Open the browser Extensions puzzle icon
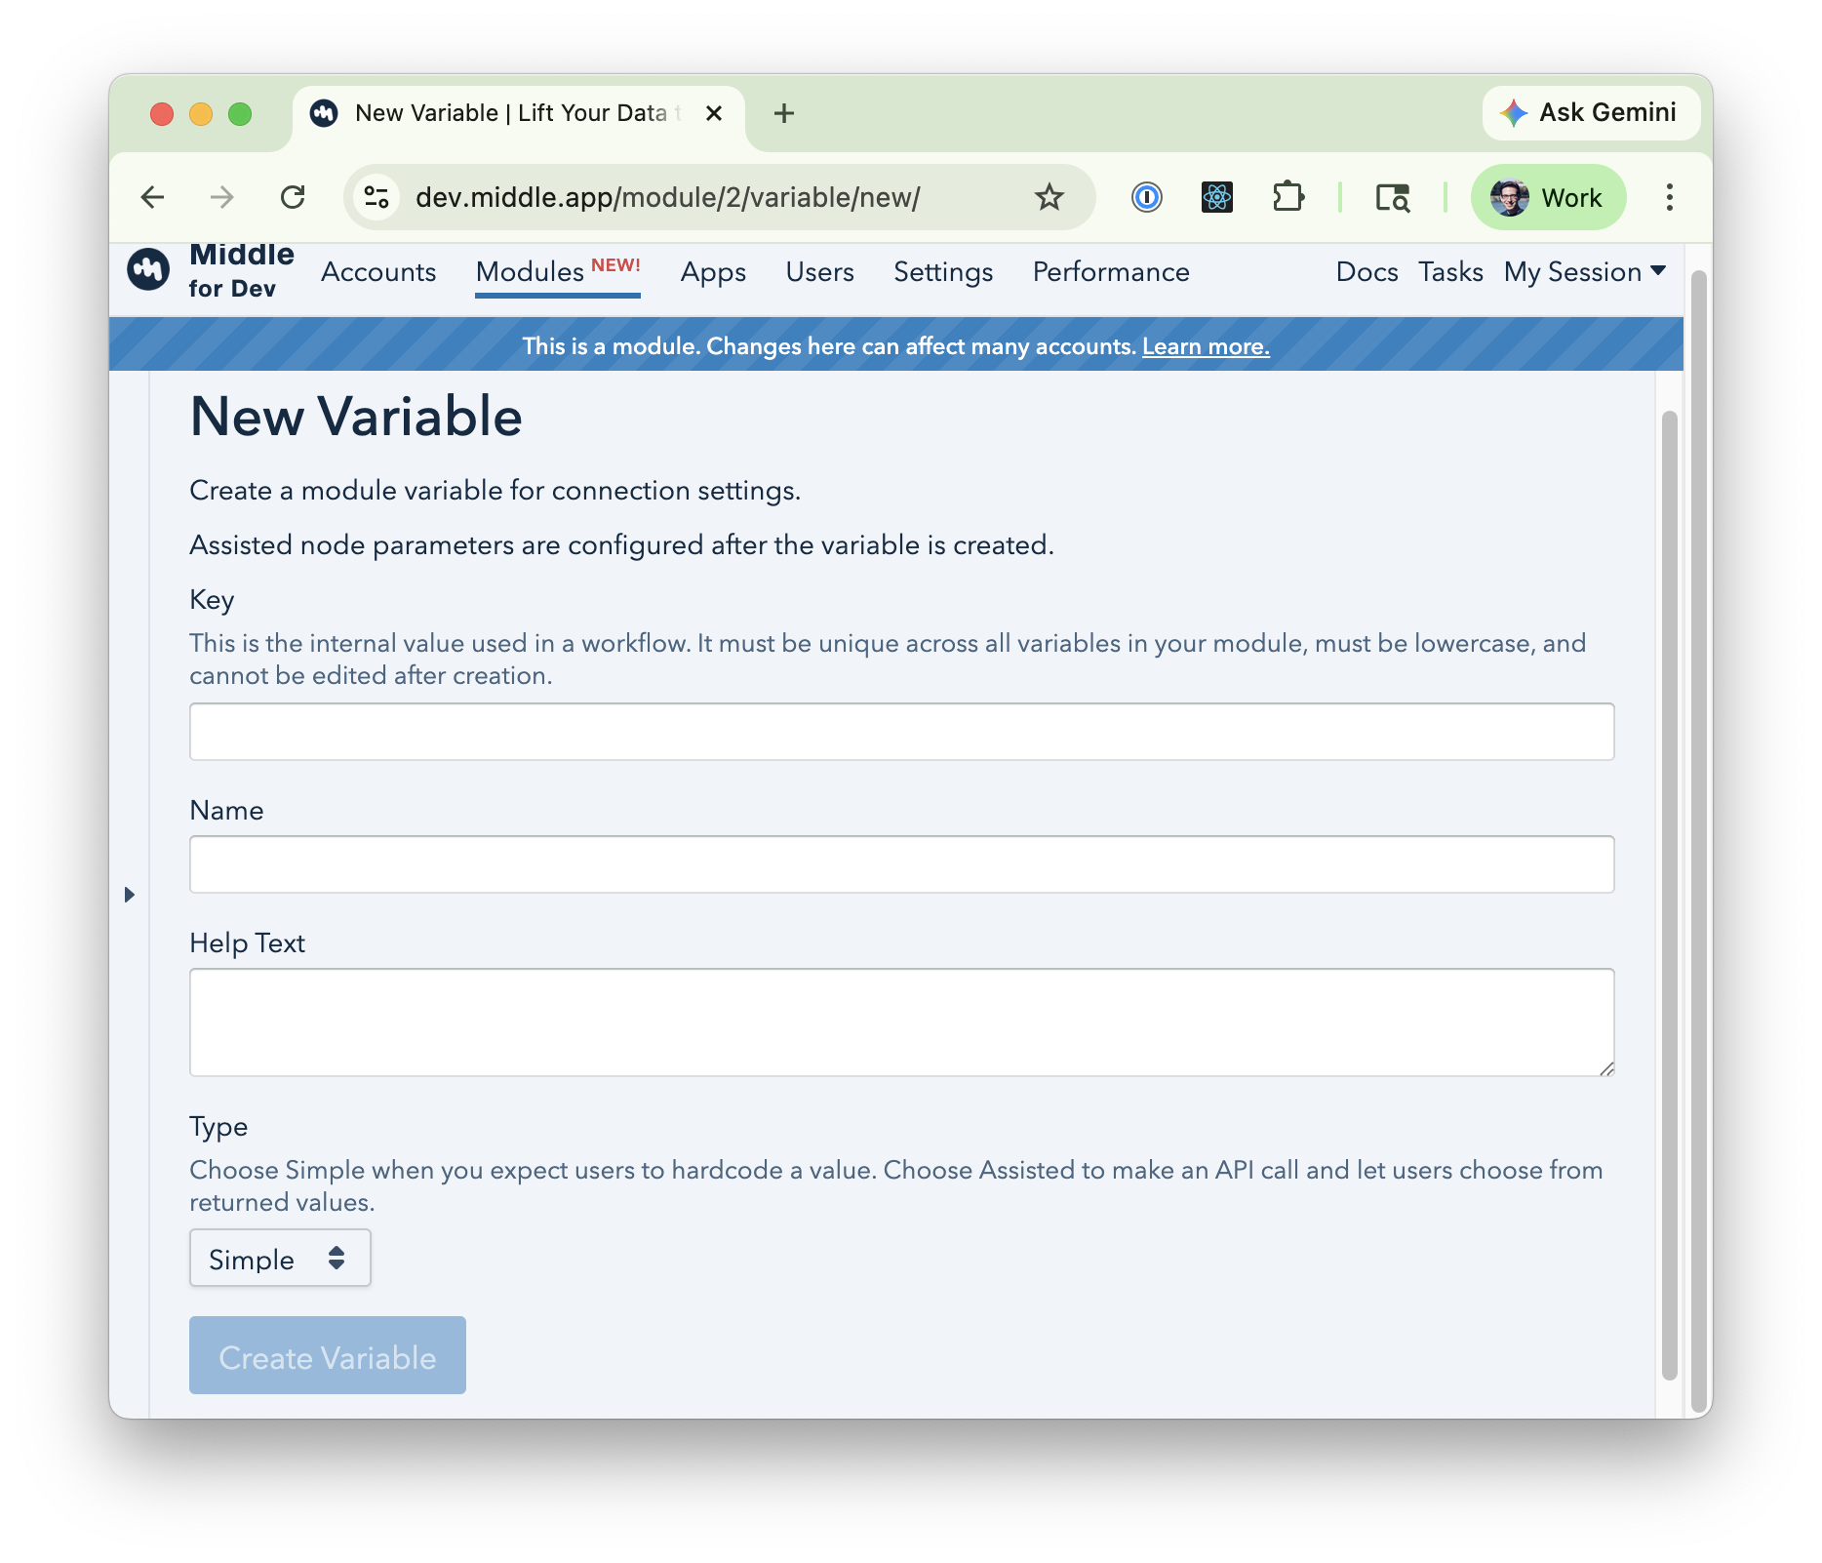 [x=1287, y=198]
